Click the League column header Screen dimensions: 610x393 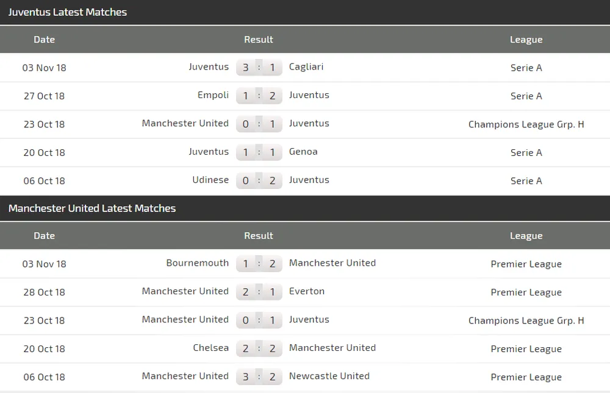tap(526, 40)
